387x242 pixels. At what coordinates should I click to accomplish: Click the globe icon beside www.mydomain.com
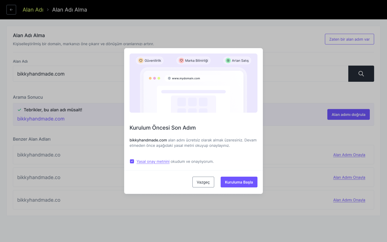[169, 79]
